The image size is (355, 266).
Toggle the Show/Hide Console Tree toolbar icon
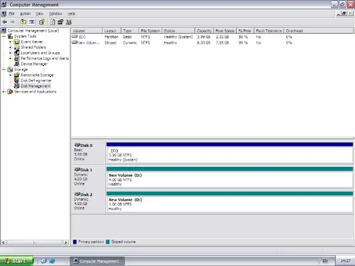(32, 22)
